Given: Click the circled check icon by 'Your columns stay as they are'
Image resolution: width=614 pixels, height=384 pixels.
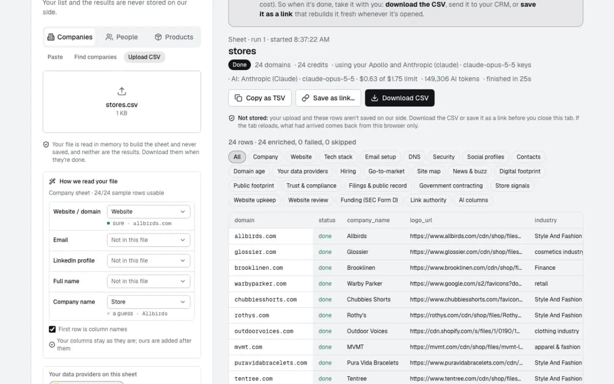Looking at the screenshot, I should pyautogui.click(x=52, y=345).
